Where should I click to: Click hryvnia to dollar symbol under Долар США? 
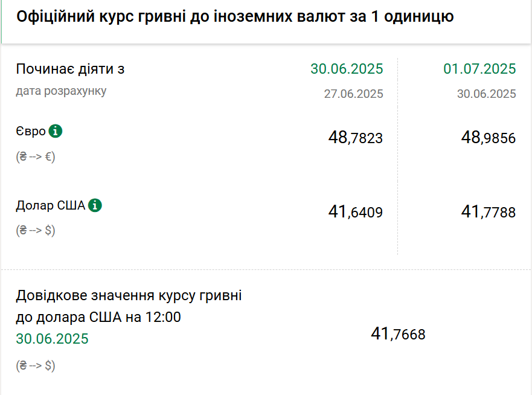pos(35,231)
